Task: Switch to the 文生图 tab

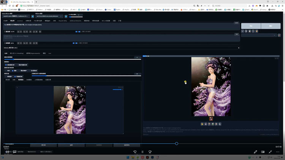Action: tap(5, 20)
